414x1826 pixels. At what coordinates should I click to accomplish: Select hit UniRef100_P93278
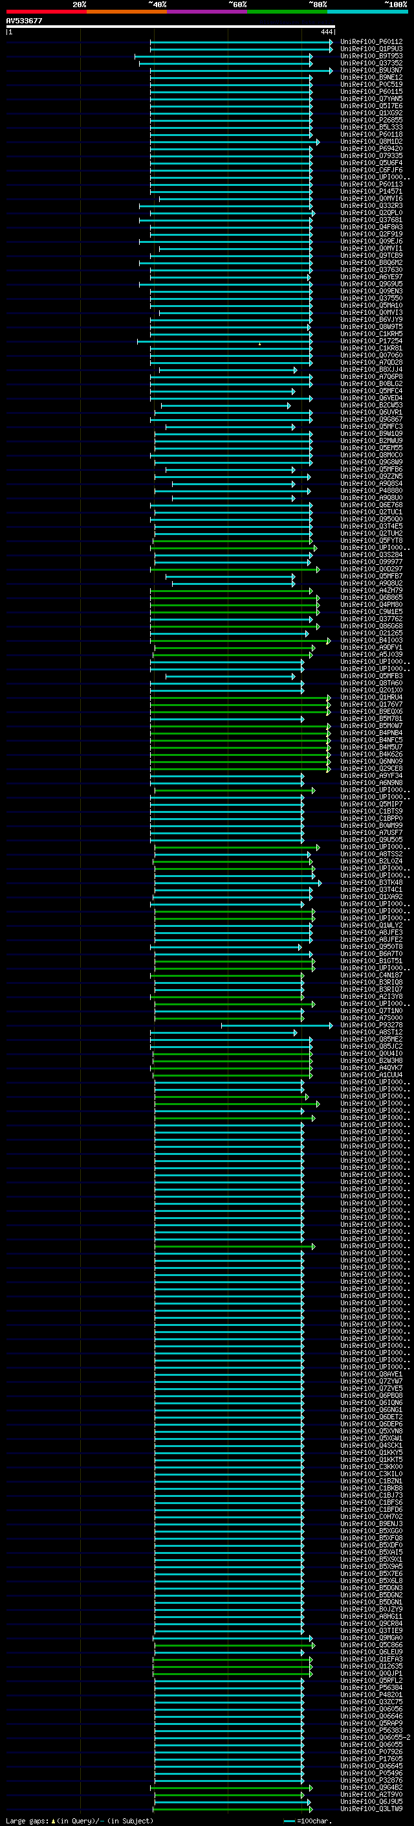coord(371,1025)
